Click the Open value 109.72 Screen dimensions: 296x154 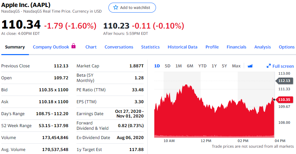(x=61, y=78)
